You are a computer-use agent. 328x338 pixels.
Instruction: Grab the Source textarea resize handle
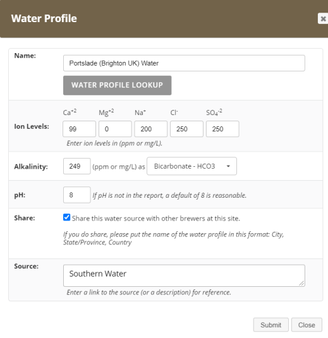[x=301, y=284]
